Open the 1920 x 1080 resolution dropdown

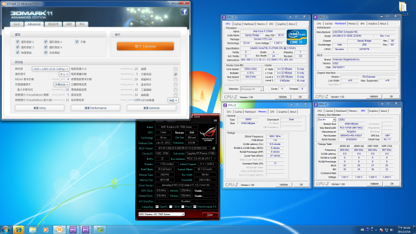coord(51,69)
